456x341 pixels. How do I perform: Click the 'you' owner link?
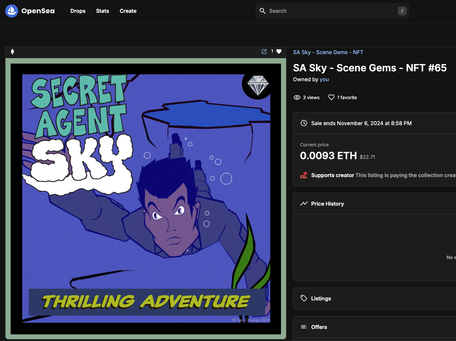click(x=324, y=79)
